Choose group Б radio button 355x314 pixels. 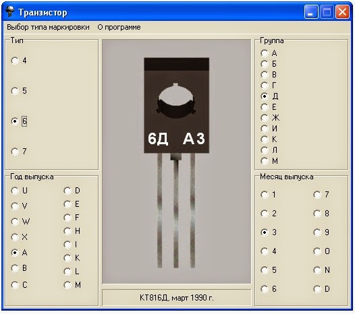pyautogui.click(x=265, y=64)
